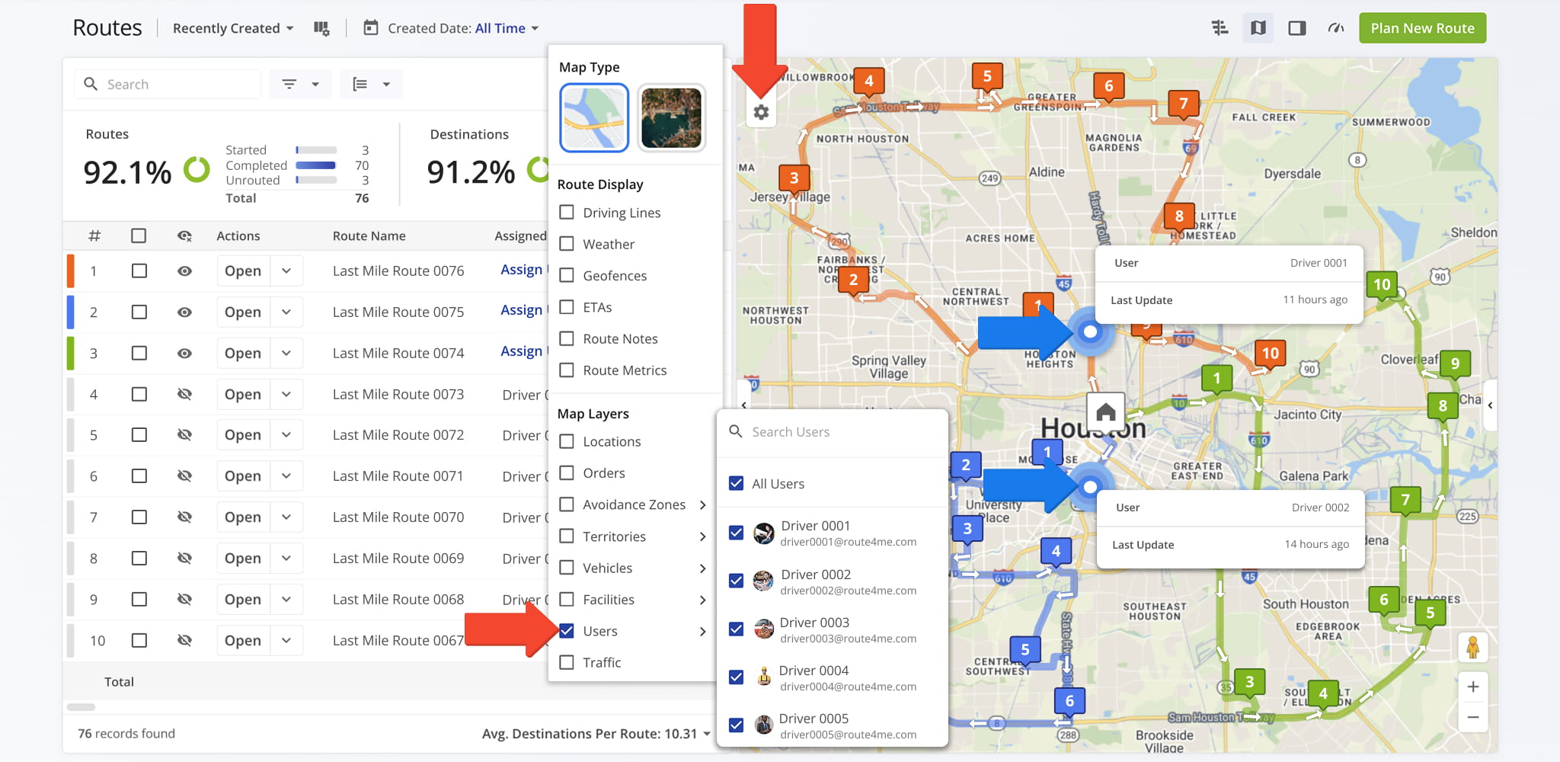Expand the Open dropdown arrow for route 0075
The width and height of the screenshot is (1560, 762).
[286, 312]
